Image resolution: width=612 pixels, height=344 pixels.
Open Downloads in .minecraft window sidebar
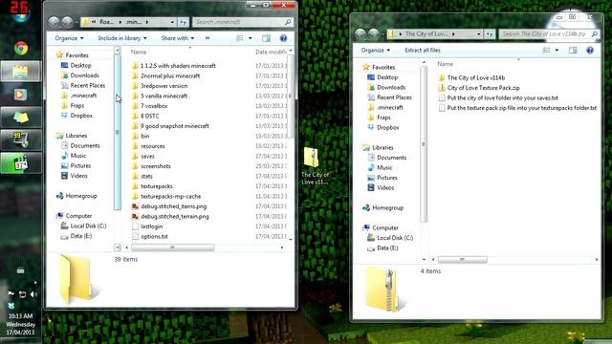pos(84,75)
